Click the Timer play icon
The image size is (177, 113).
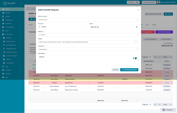click(137, 2)
